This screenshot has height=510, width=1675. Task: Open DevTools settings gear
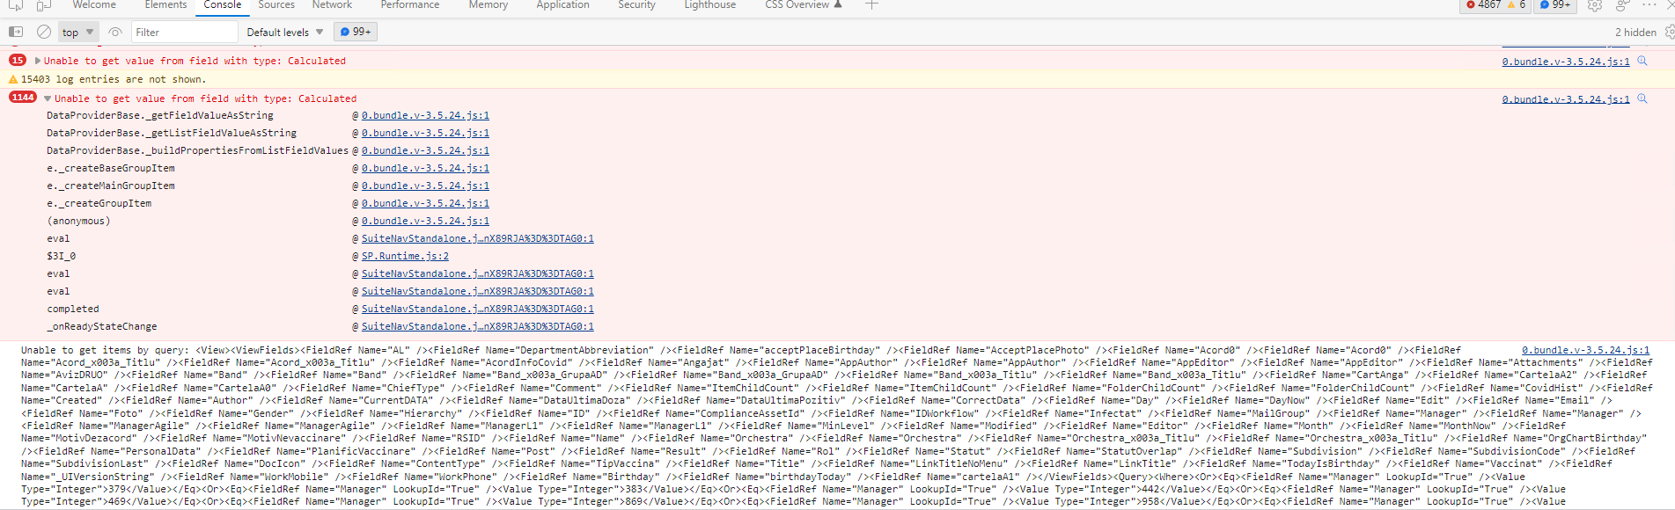click(x=1595, y=5)
